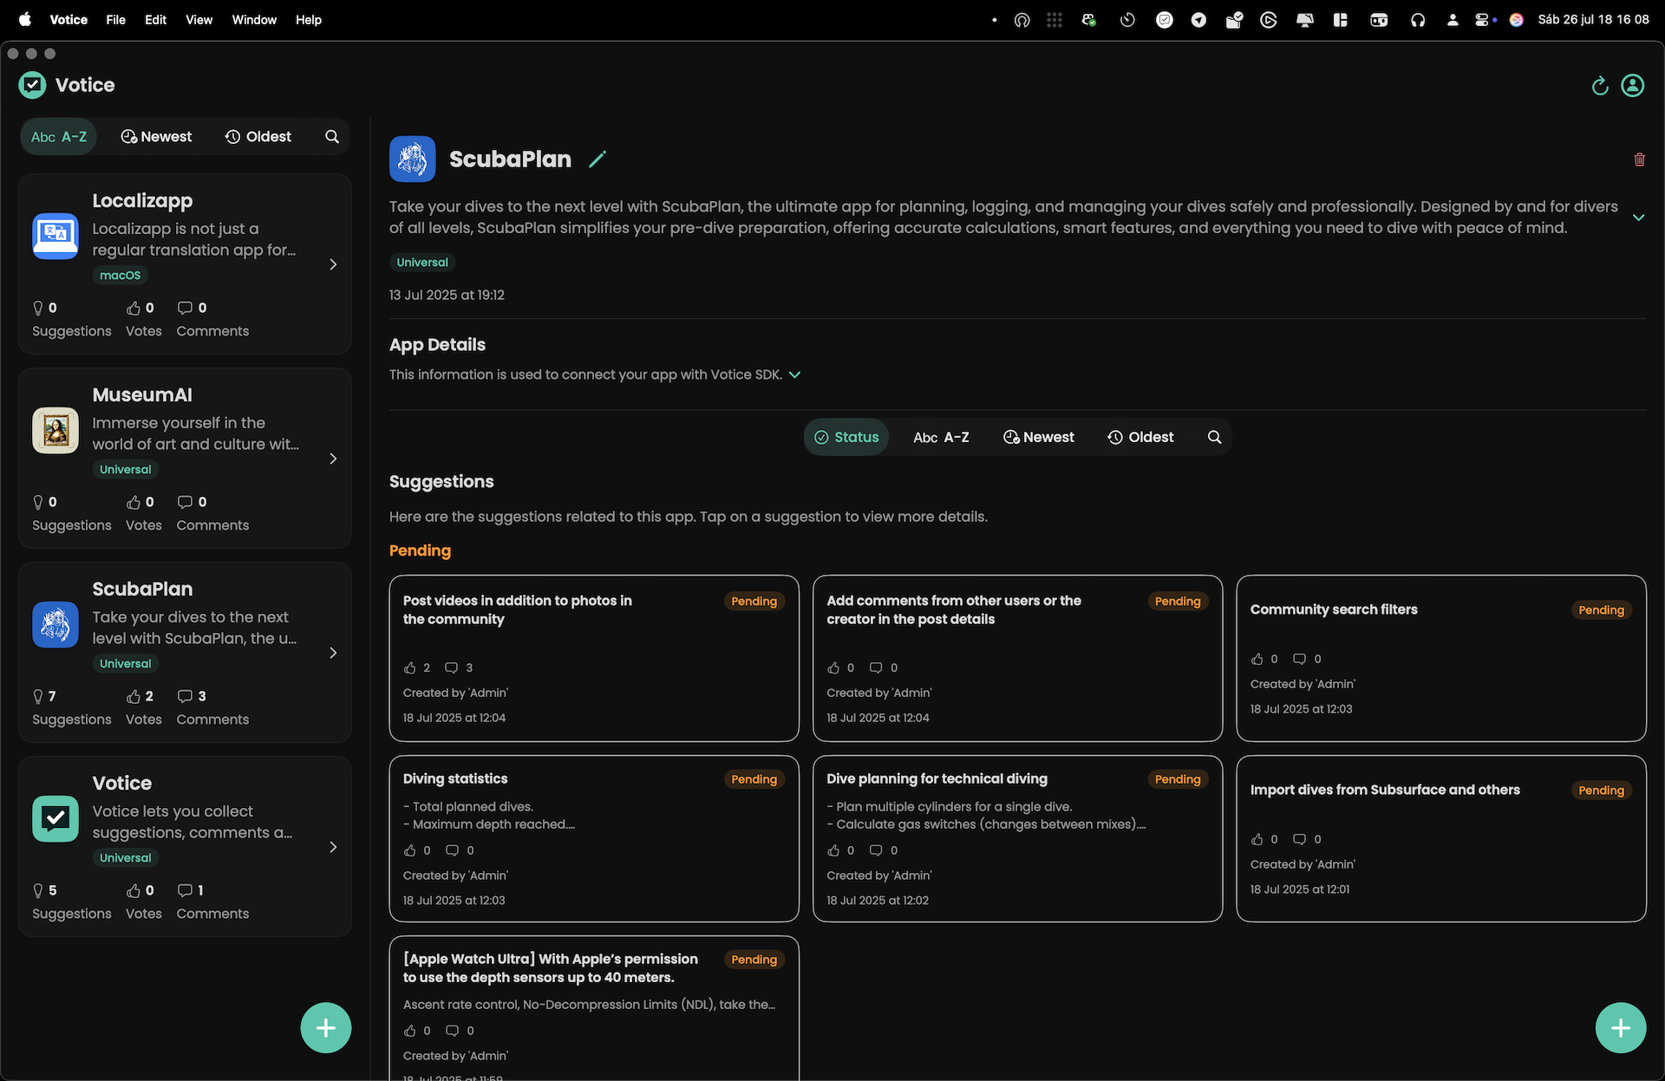Expand the ScubaPlan description chevron

(x=1638, y=218)
